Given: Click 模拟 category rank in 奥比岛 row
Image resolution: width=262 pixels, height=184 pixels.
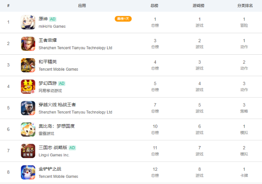Looking at the screenshot, I should tap(244, 133).
